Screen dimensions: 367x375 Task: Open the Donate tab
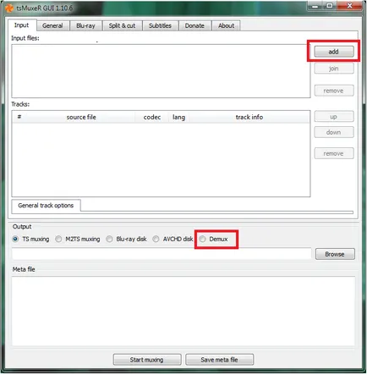click(194, 25)
